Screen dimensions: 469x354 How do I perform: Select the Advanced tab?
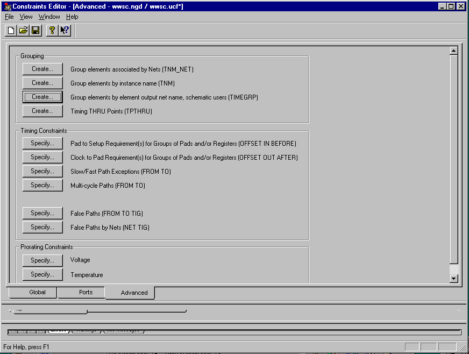[x=130, y=293]
